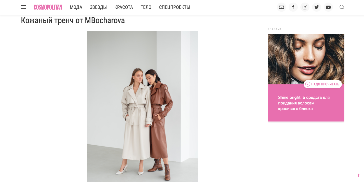Click the Cosmopolitan logo

click(x=48, y=7)
